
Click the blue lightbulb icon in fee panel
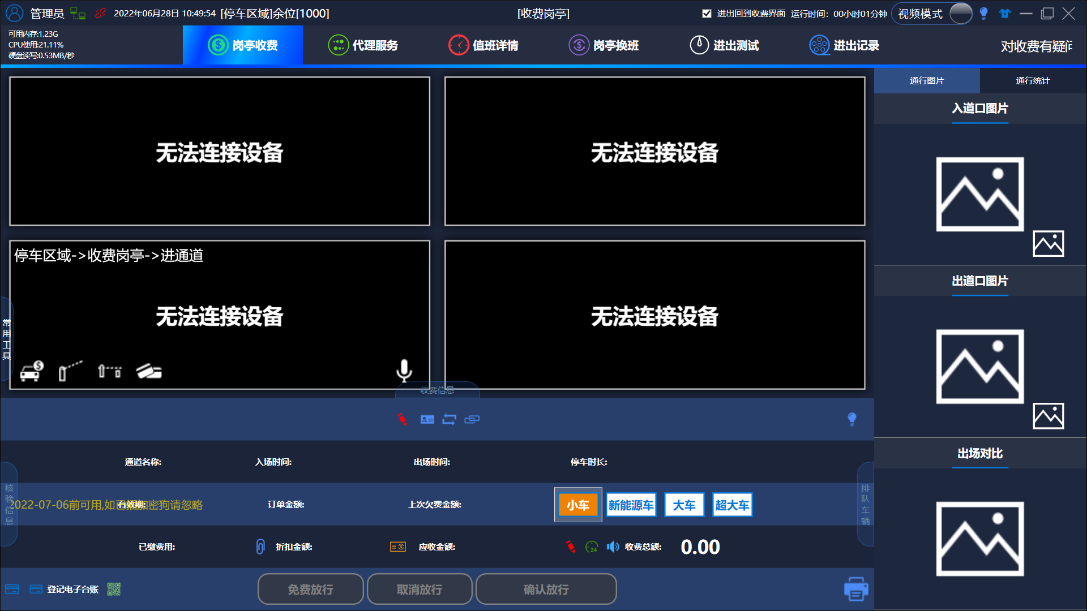pos(852,419)
